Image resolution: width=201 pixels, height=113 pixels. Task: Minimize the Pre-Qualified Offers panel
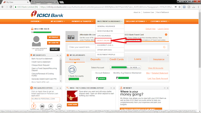pos(57,88)
